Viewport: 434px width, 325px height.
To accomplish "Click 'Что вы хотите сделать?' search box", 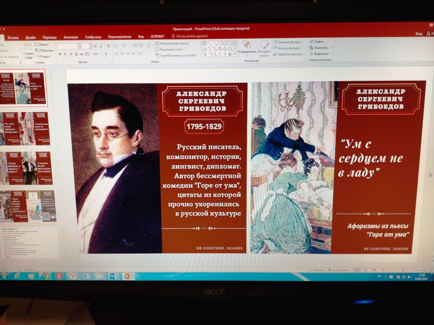I will [x=190, y=36].
